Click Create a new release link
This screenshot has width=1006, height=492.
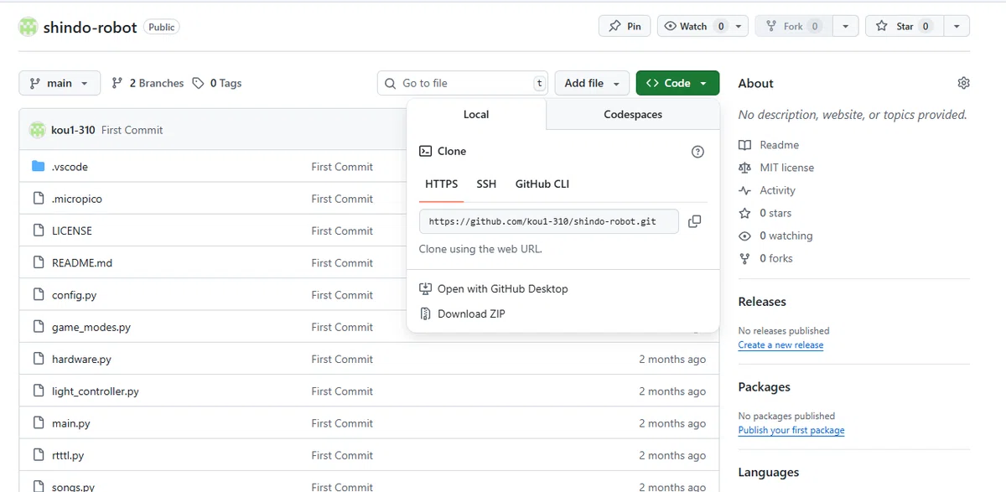tap(780, 345)
